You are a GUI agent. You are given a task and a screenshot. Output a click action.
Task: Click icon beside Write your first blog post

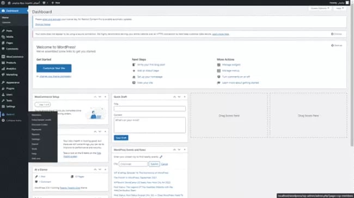133,65
